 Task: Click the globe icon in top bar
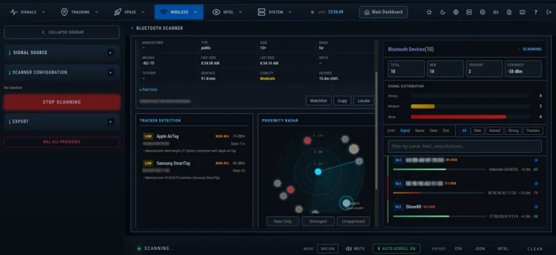[456, 12]
